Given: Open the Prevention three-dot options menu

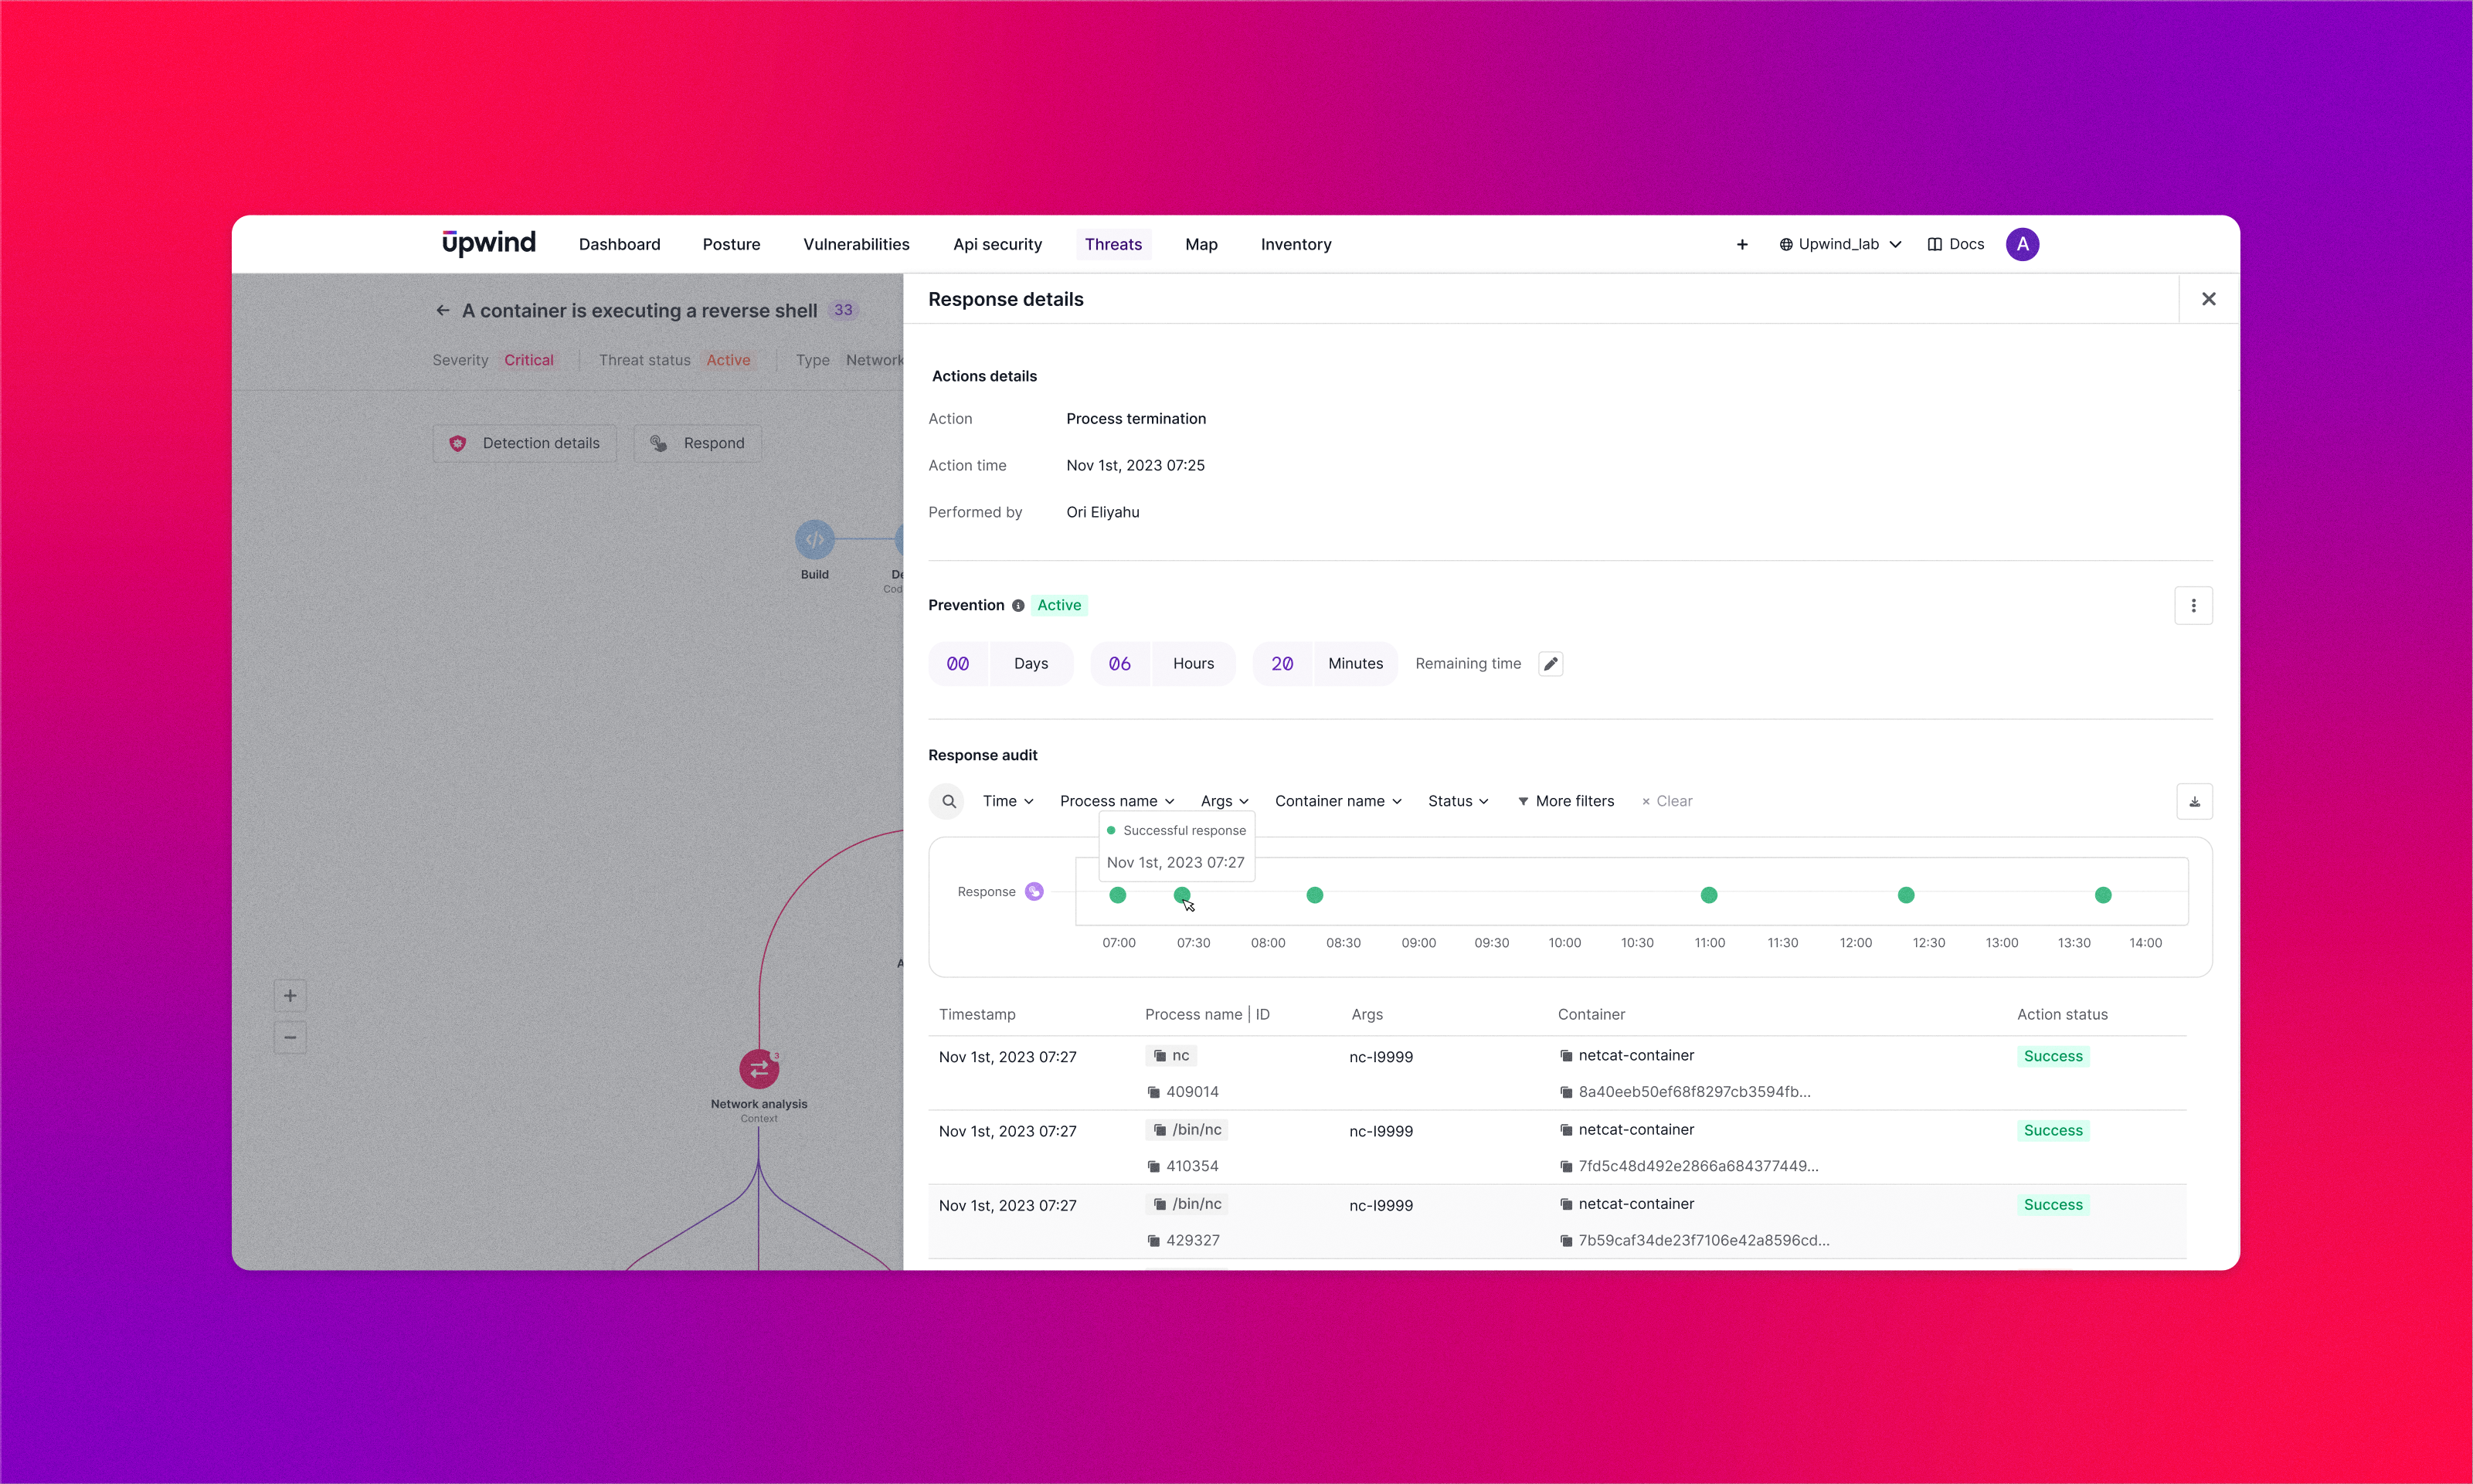Looking at the screenshot, I should coord(2193,605).
